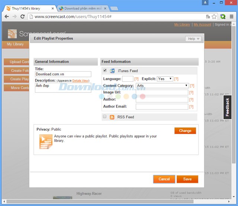Click the vertical page scrollbar
The width and height of the screenshot is (238, 206).
tap(234, 94)
